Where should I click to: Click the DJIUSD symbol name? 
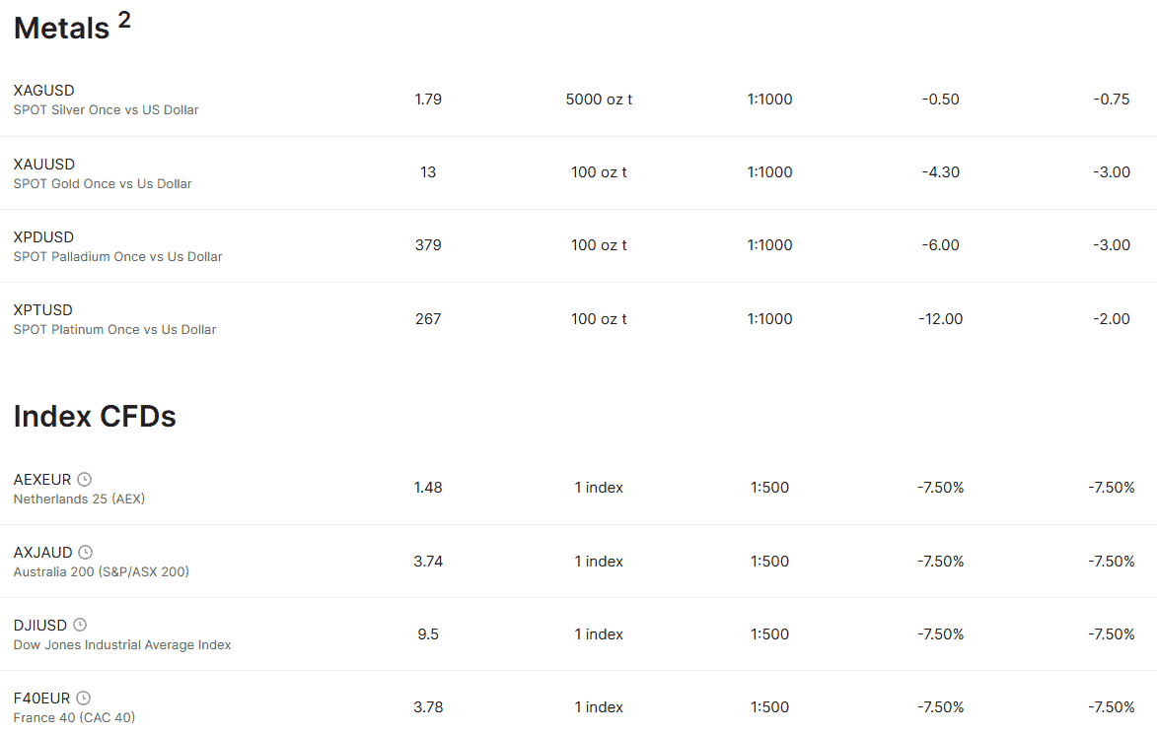click(40, 626)
